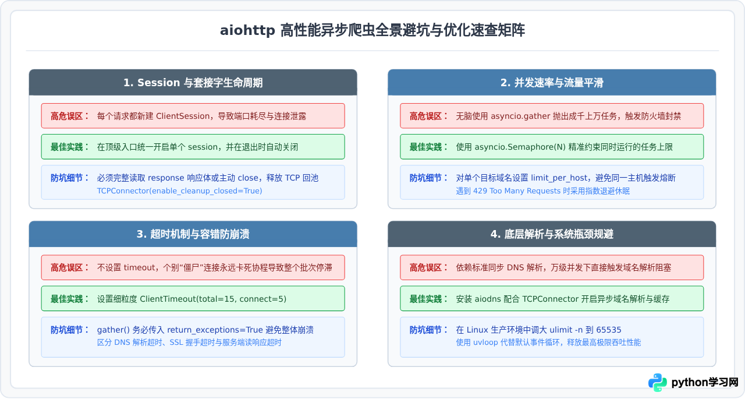Click the 'python学习网' brand text

(705, 383)
